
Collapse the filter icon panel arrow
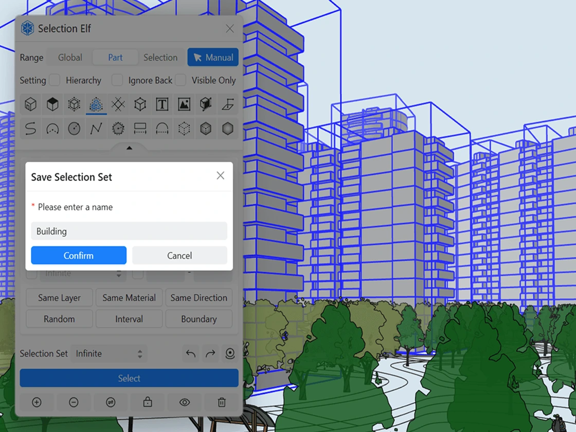coord(129,148)
